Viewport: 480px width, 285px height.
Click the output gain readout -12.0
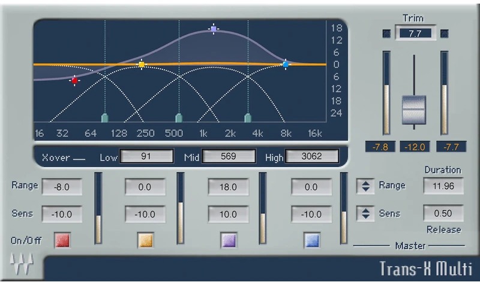(x=415, y=147)
